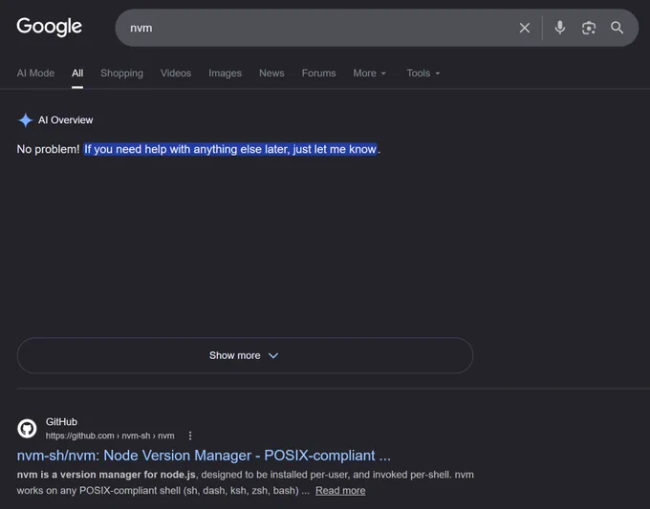The width and height of the screenshot is (650, 509).
Task: Click the Read more link
Action: [340, 490]
